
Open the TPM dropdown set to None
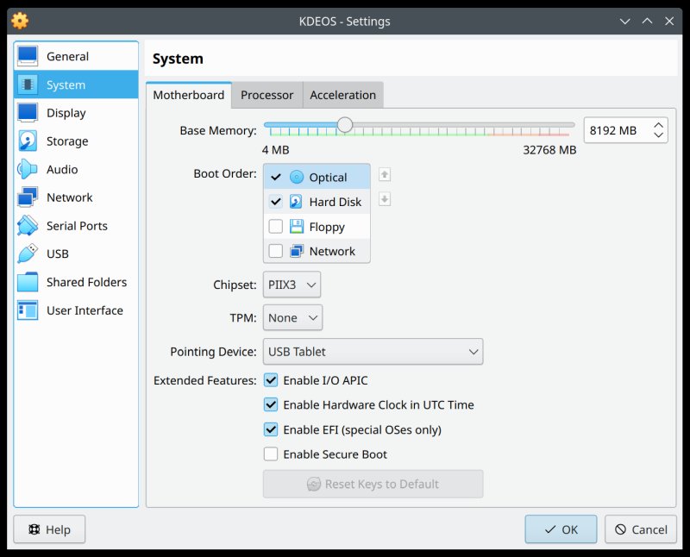tap(292, 317)
